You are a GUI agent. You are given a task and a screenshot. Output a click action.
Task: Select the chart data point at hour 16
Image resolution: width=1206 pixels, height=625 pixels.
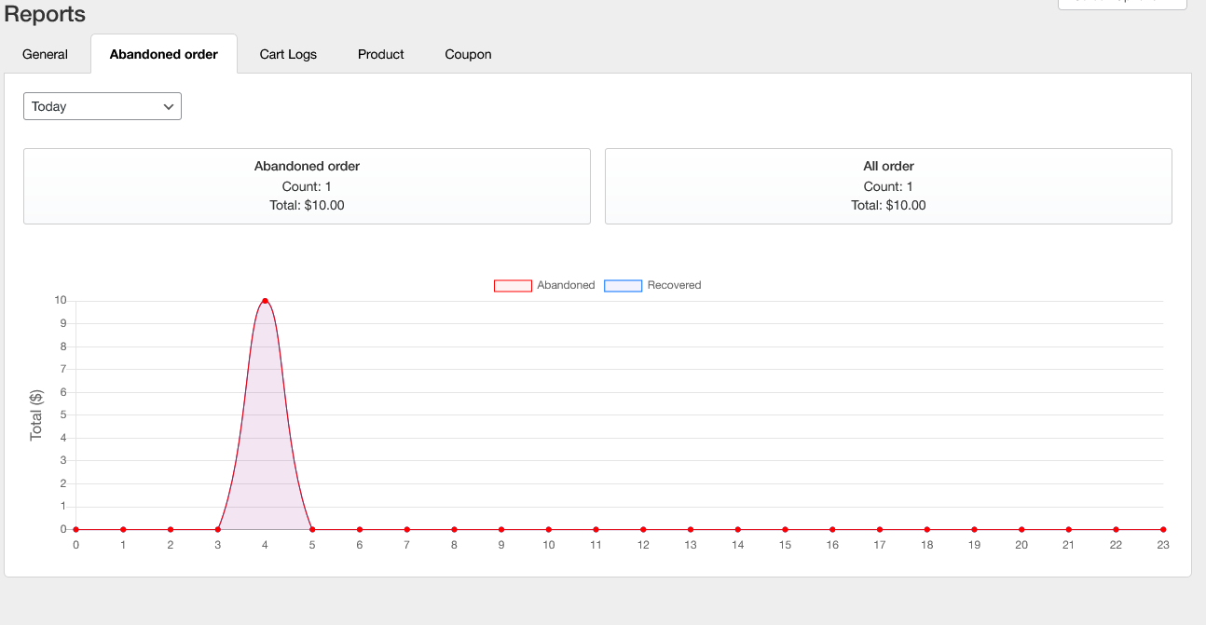[832, 530]
